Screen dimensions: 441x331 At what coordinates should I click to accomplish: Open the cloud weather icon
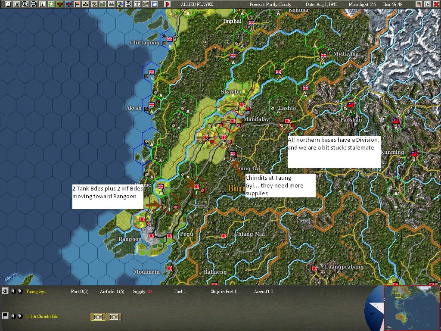click(x=155, y=4)
